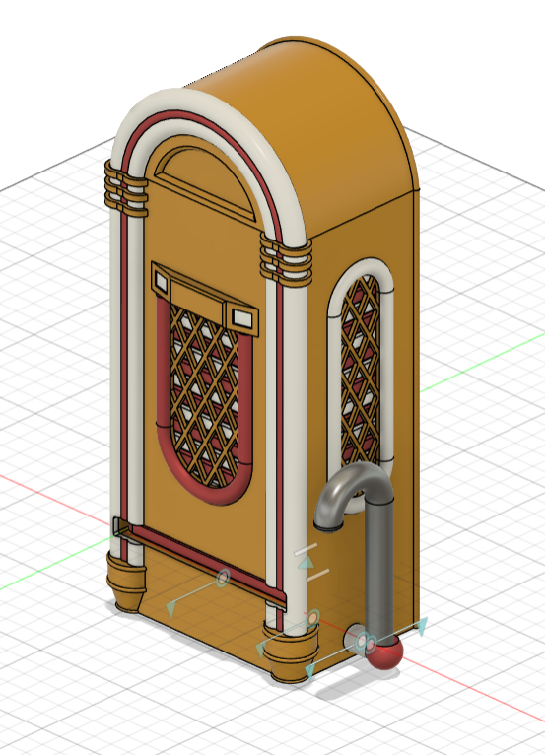
Task: Select the red horizontal bar near the base
Action: click(x=205, y=563)
